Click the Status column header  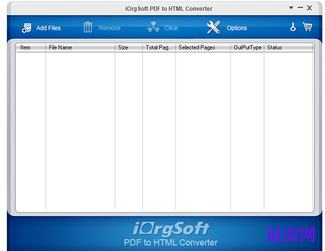coord(289,48)
